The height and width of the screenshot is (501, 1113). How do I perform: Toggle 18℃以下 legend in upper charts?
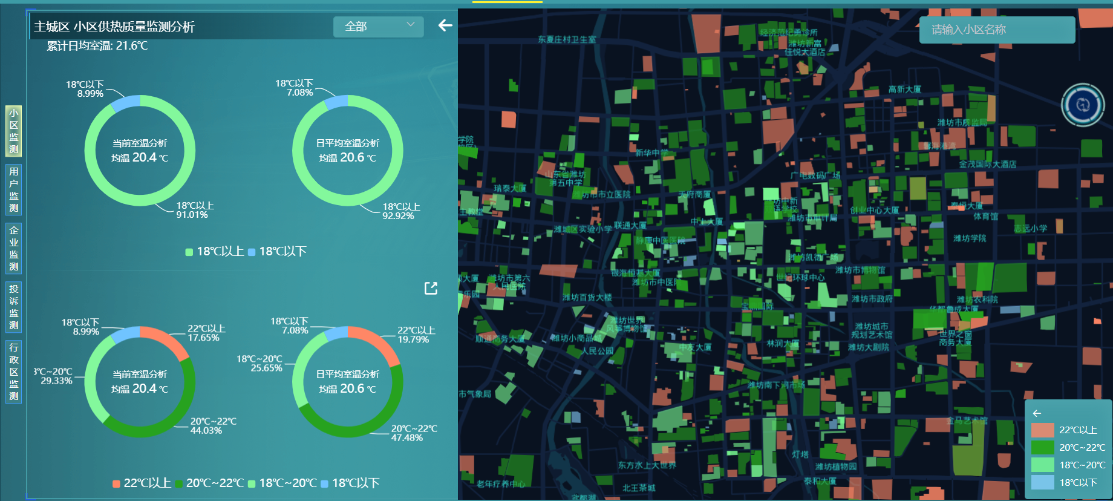277,252
